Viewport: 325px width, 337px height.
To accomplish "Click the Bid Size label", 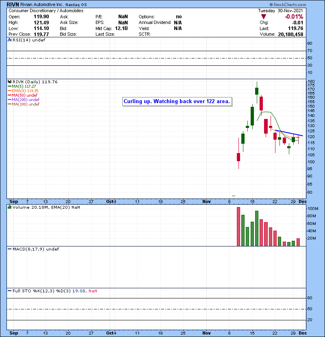I will [x=68, y=34].
